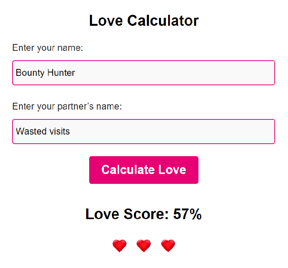
Task: Focus the your name input field
Action: coord(143,73)
